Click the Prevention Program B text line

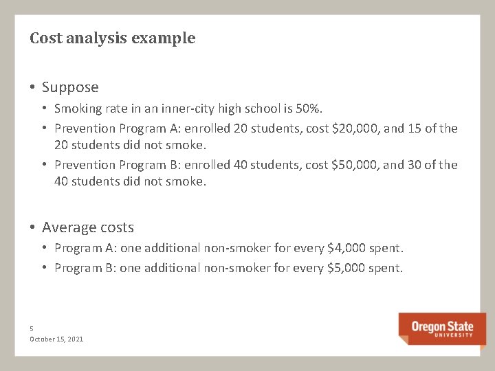[256, 165]
